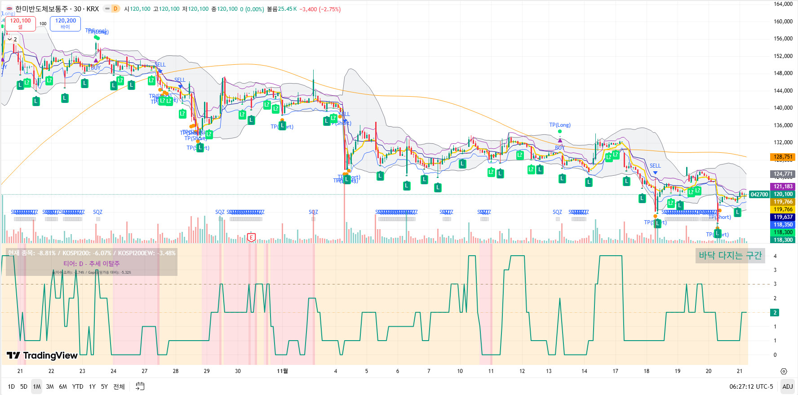This screenshot has height=395, width=798.
Task: Click the KOSPI200 comparison stats line
Action: point(92,253)
